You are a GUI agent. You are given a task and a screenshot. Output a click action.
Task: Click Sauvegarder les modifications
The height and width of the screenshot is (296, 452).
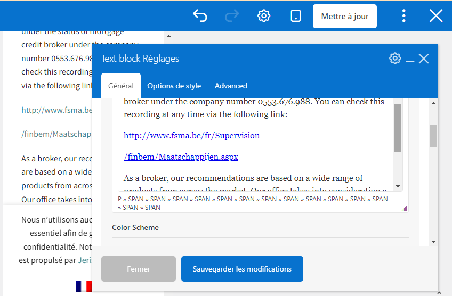[x=242, y=269]
